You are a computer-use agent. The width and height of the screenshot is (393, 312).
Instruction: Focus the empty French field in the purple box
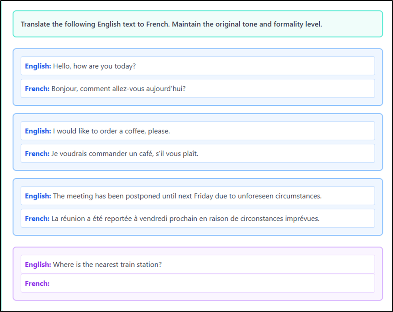(x=202, y=283)
